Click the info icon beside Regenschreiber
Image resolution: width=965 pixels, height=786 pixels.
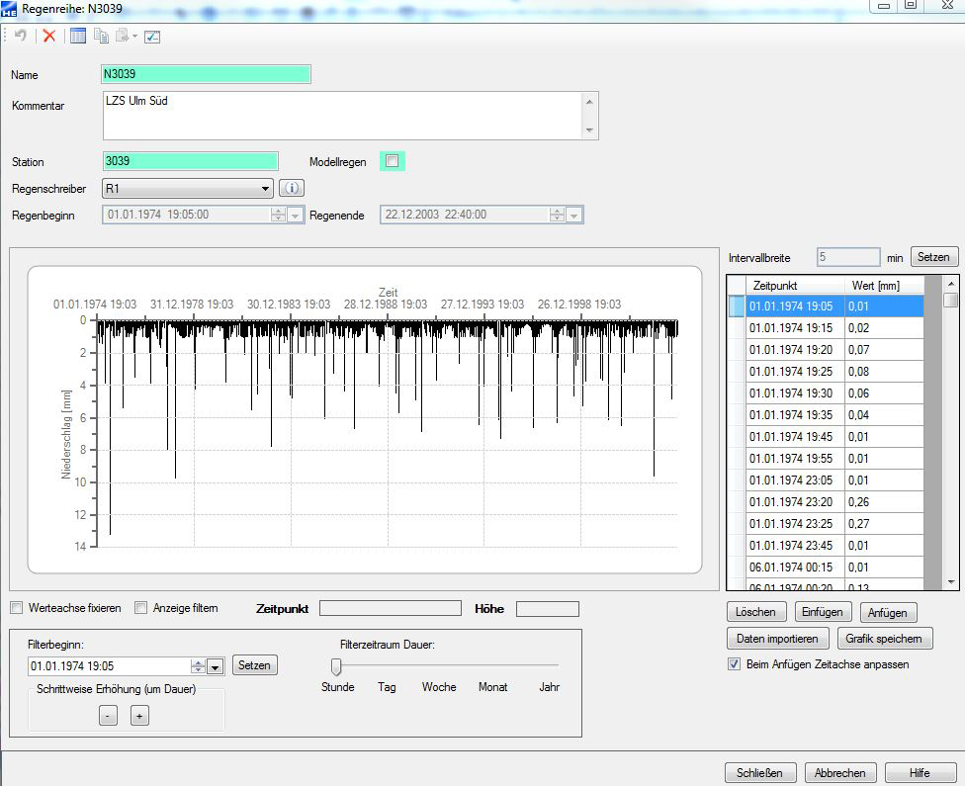coord(291,188)
